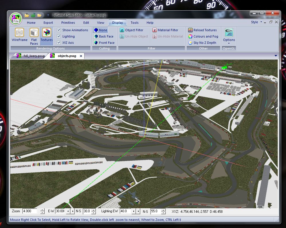Close the objects.pssg tab

coord(81,56)
